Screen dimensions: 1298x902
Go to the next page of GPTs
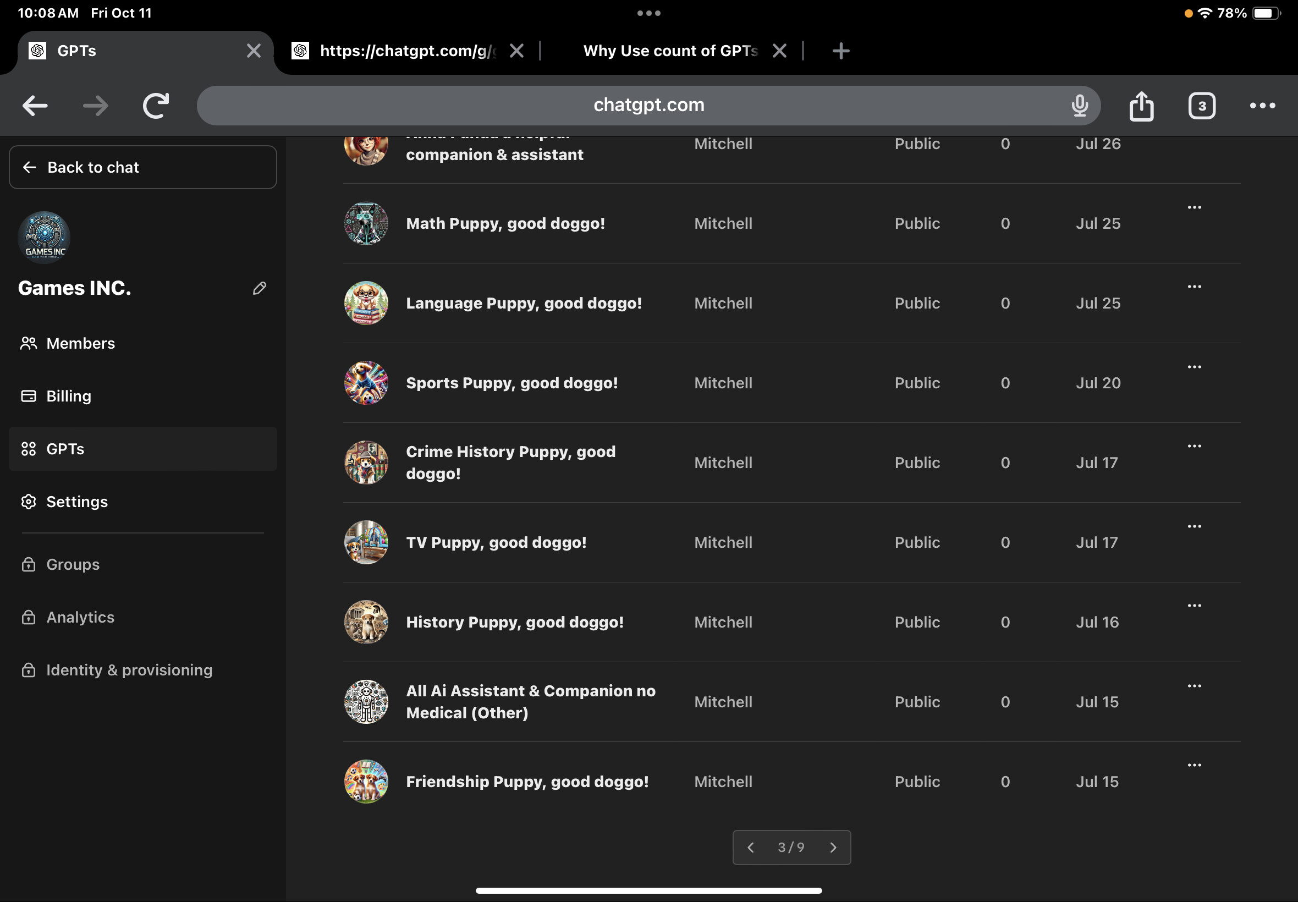click(x=833, y=847)
